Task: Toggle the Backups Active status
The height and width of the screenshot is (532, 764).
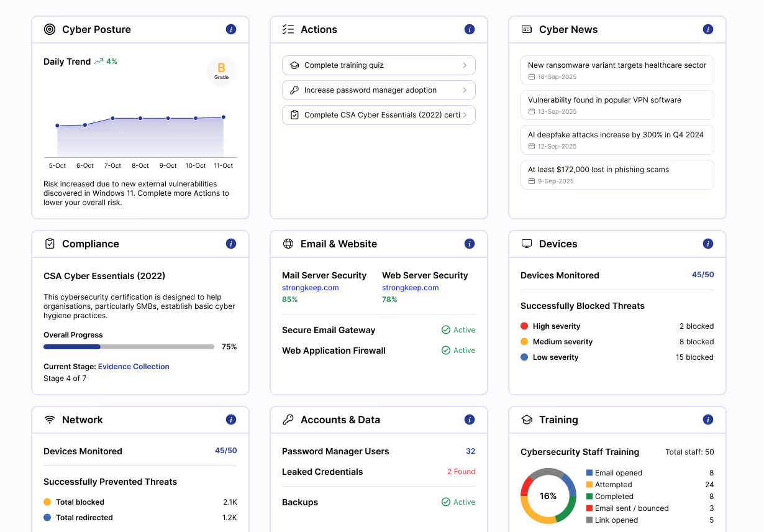Action: point(458,502)
